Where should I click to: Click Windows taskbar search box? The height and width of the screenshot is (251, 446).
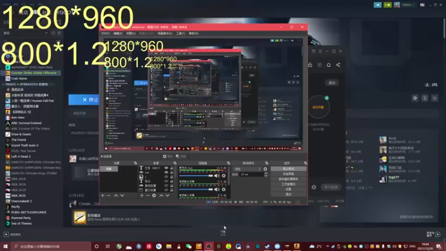[51, 246]
